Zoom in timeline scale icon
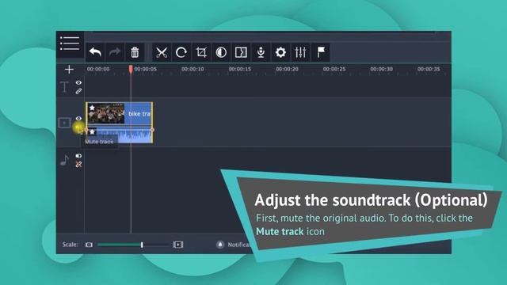This screenshot has width=507, height=285. (x=178, y=245)
